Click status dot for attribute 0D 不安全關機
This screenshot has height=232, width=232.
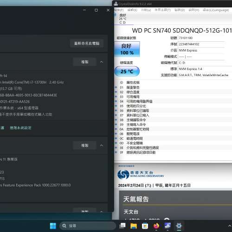(x=116, y=143)
